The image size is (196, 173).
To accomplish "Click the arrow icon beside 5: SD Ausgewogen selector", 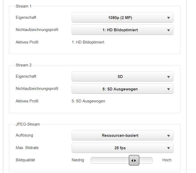I will click(x=168, y=89).
